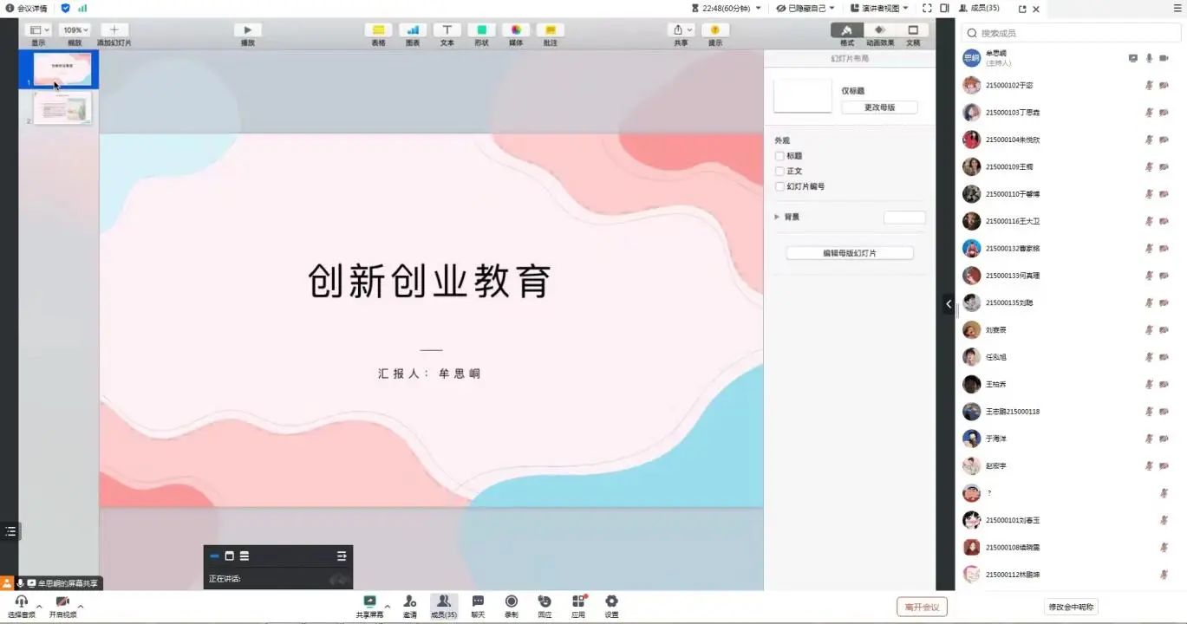The image size is (1187, 624).
Task: Open the 应用 apps icon
Action: (x=578, y=601)
